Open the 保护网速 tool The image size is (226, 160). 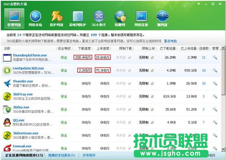click(x=57, y=18)
